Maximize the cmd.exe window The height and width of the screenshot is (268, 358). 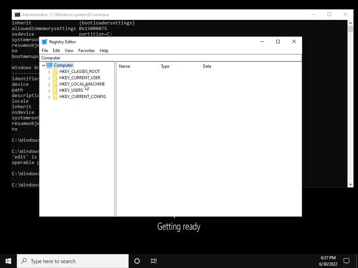329,14
